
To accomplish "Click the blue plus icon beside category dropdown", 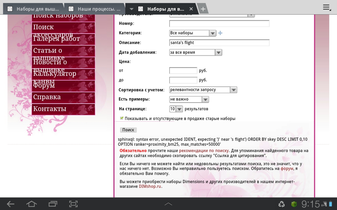I will (x=220, y=33).
